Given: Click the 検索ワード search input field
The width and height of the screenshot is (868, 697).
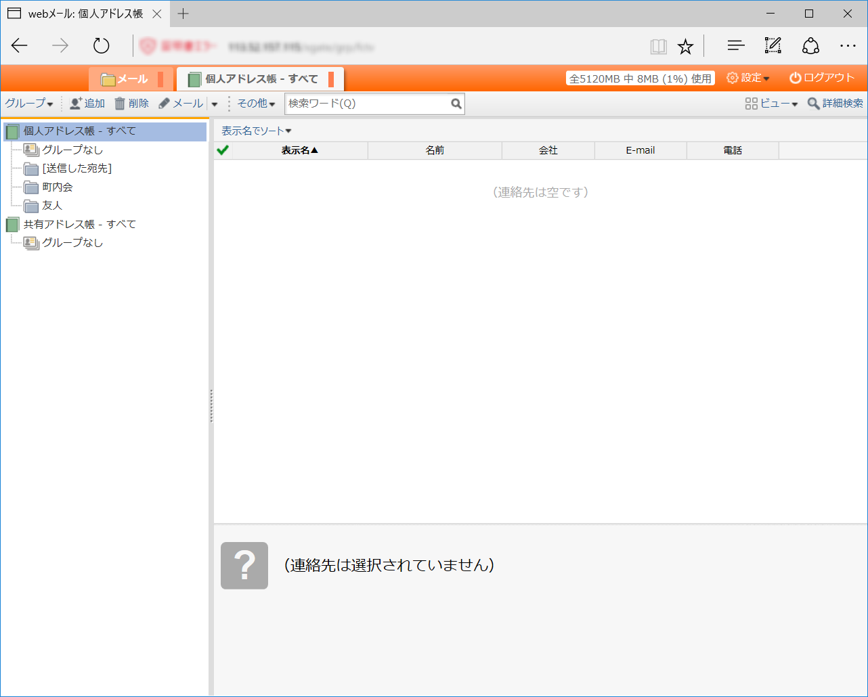Looking at the screenshot, I should [366, 104].
